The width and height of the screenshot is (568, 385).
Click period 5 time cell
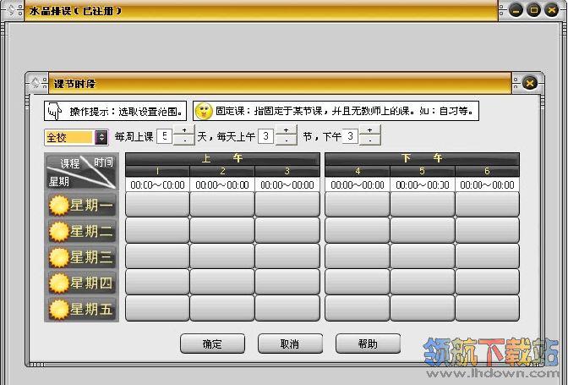[x=423, y=185]
